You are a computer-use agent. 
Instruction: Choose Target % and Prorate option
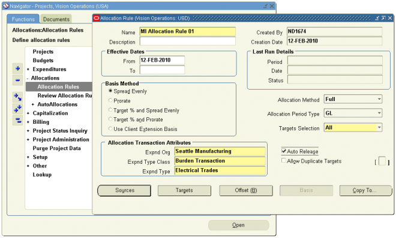click(x=110, y=119)
